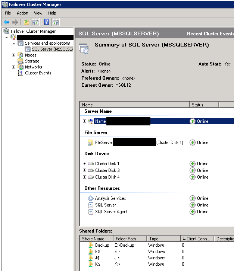Sort shares by Share Name column header
This screenshot has width=234, height=272.
coord(96,239)
